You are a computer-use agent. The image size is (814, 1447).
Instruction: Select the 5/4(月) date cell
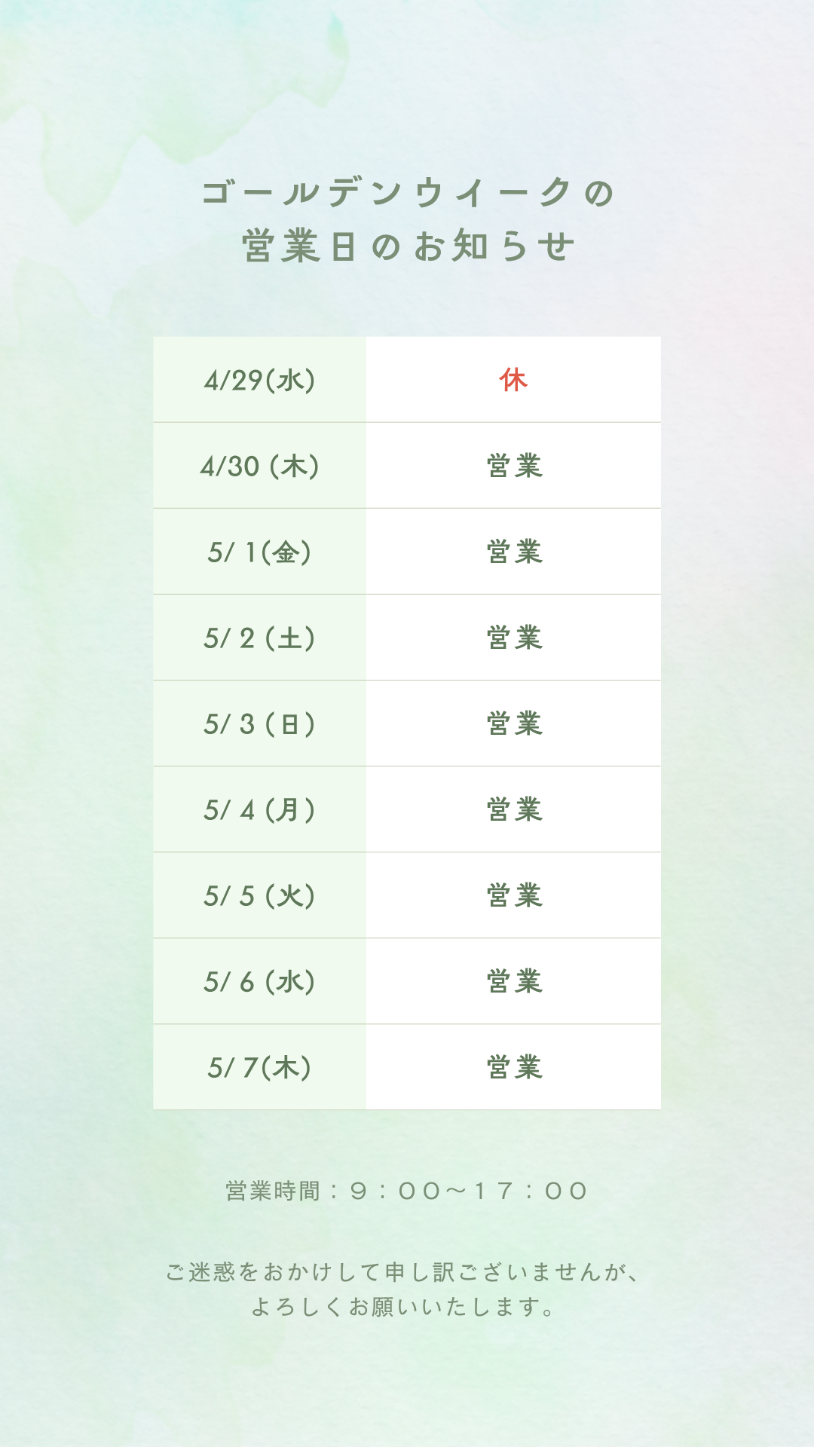pyautogui.click(x=259, y=809)
